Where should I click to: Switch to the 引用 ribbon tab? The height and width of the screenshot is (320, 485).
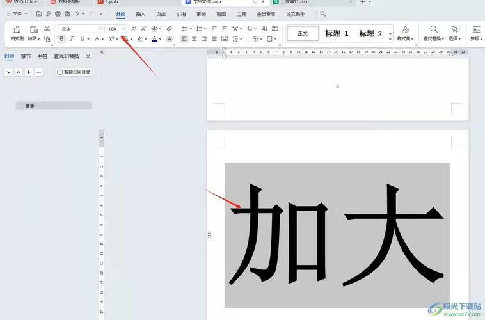click(x=181, y=14)
